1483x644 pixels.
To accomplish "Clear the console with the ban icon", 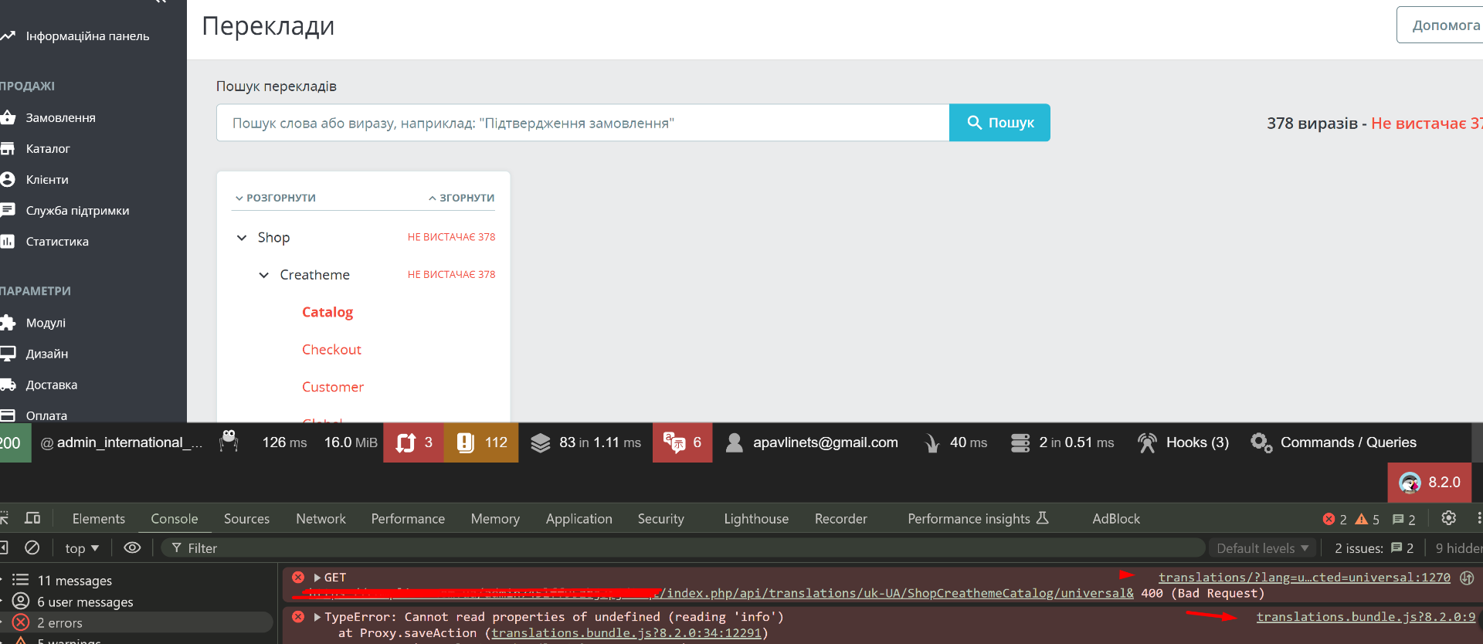I will pos(32,547).
